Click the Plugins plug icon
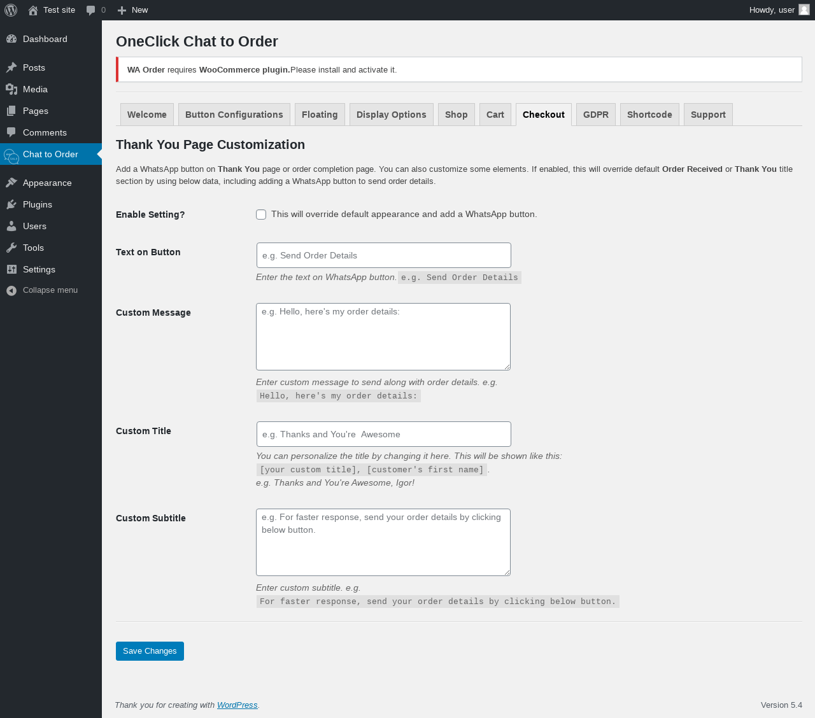815x718 pixels. coord(11,204)
